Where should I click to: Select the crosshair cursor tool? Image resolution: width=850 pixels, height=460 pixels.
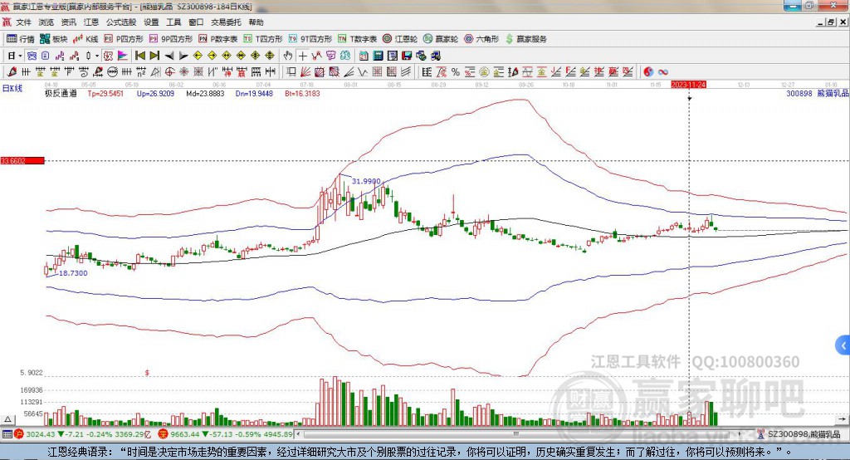(x=302, y=56)
